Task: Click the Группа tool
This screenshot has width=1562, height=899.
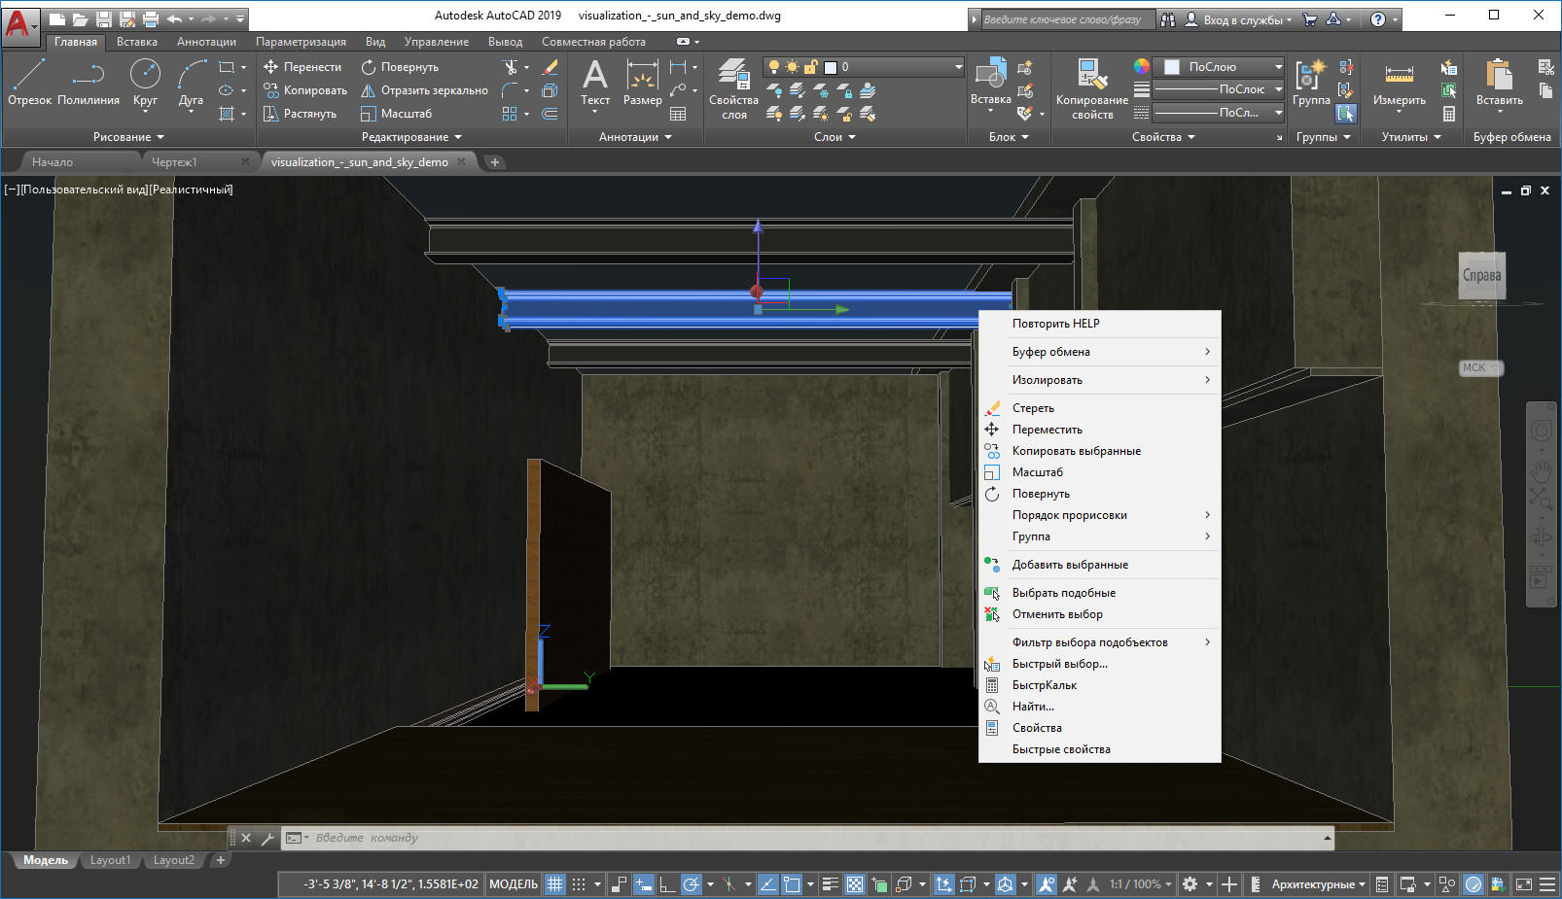Action: tap(1311, 82)
